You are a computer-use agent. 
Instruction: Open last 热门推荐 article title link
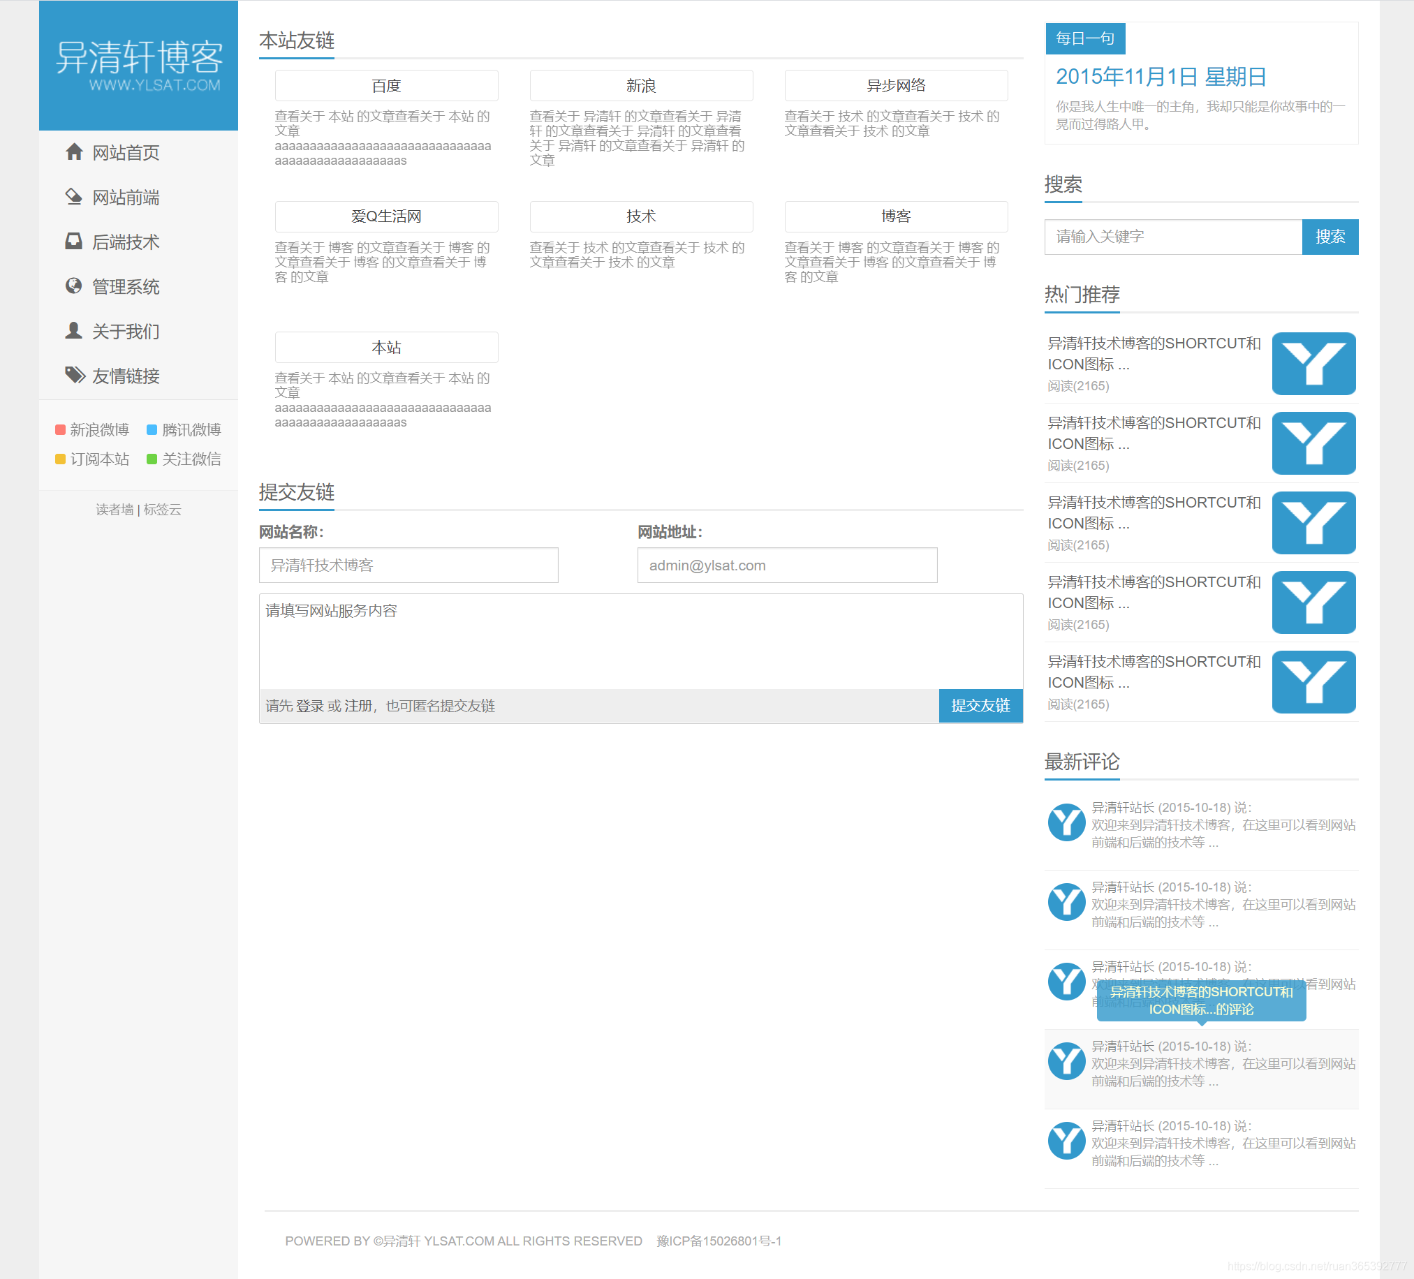coord(1154,672)
